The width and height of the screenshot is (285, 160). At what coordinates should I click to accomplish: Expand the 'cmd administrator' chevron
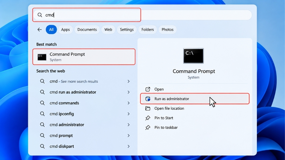(128, 125)
